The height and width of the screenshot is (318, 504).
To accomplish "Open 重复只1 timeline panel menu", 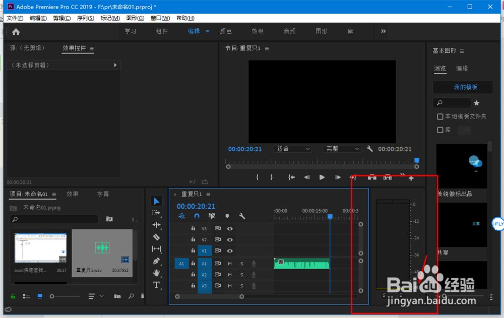I will click(208, 195).
